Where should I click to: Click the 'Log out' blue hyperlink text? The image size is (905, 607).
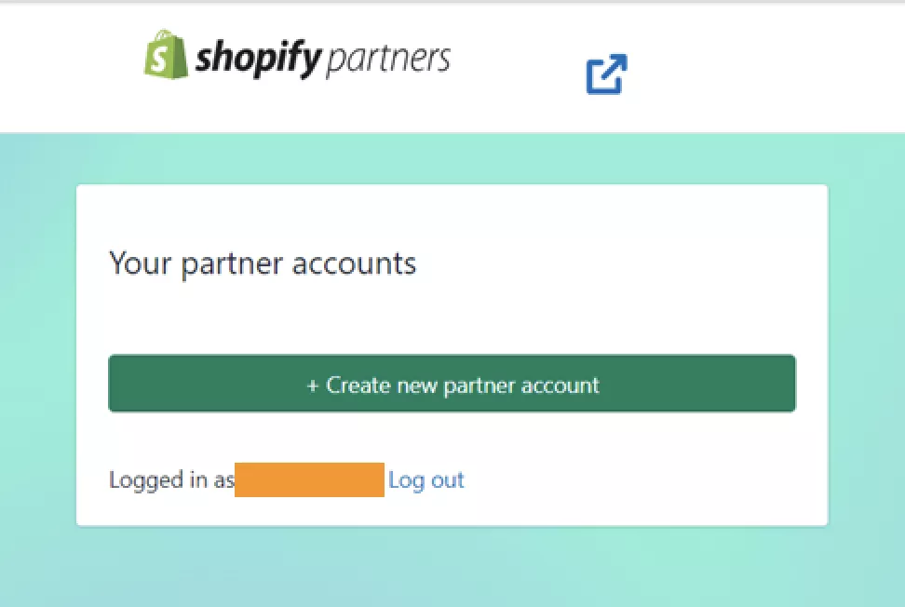coord(426,479)
